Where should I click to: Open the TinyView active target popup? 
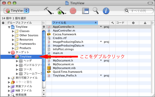[x=16, y=10]
